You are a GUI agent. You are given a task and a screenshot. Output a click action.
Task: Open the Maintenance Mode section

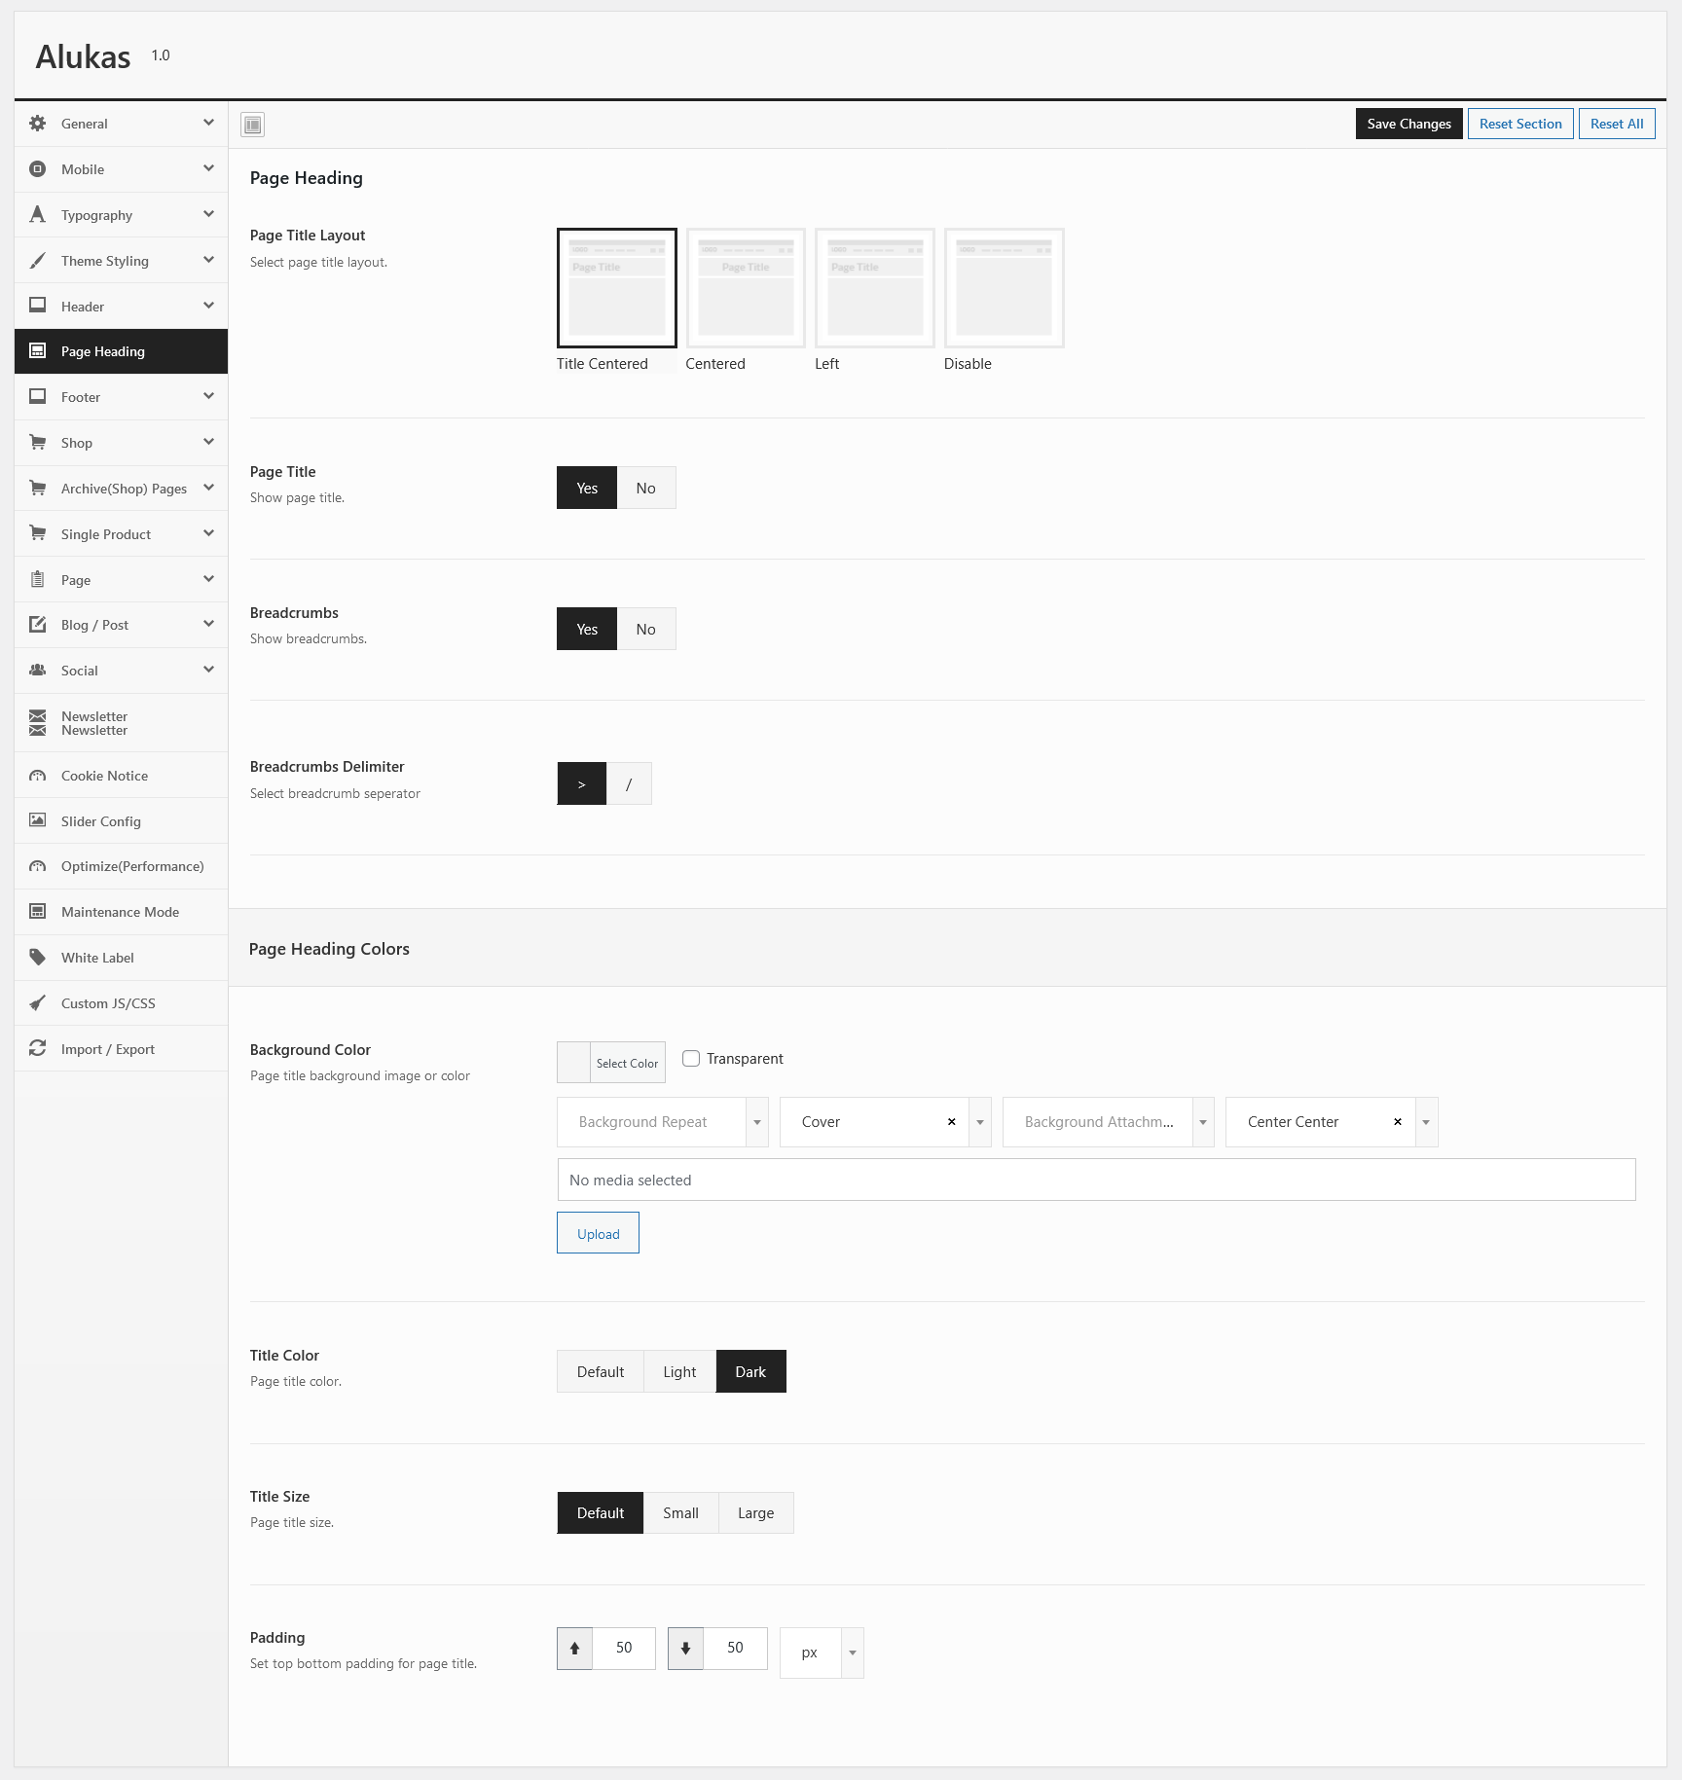[x=120, y=912]
